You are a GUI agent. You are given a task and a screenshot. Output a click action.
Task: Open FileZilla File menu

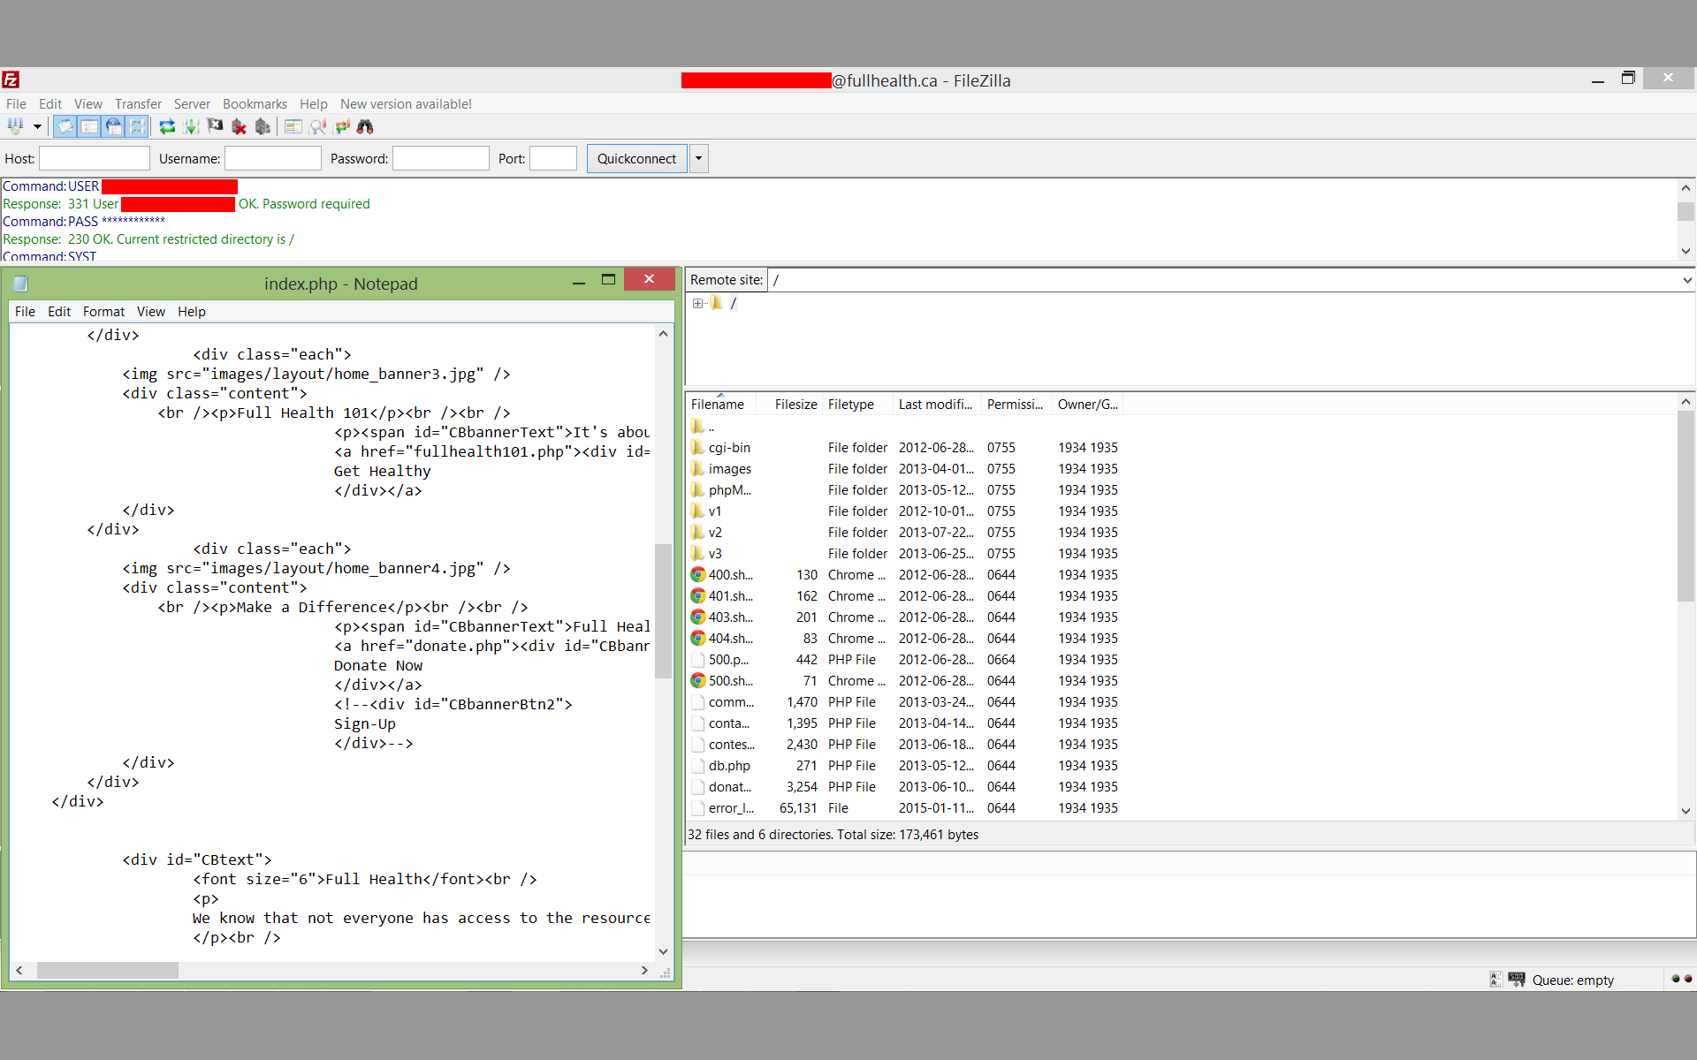16,103
